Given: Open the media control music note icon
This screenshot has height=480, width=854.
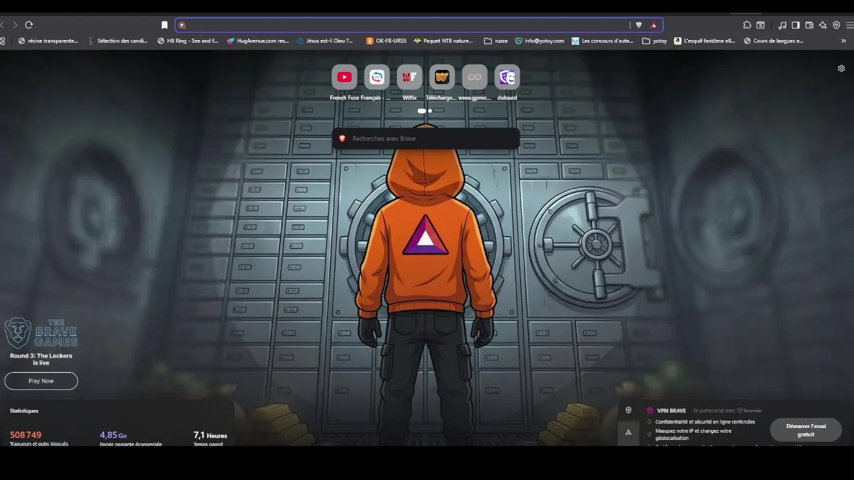Looking at the screenshot, I should pos(781,25).
